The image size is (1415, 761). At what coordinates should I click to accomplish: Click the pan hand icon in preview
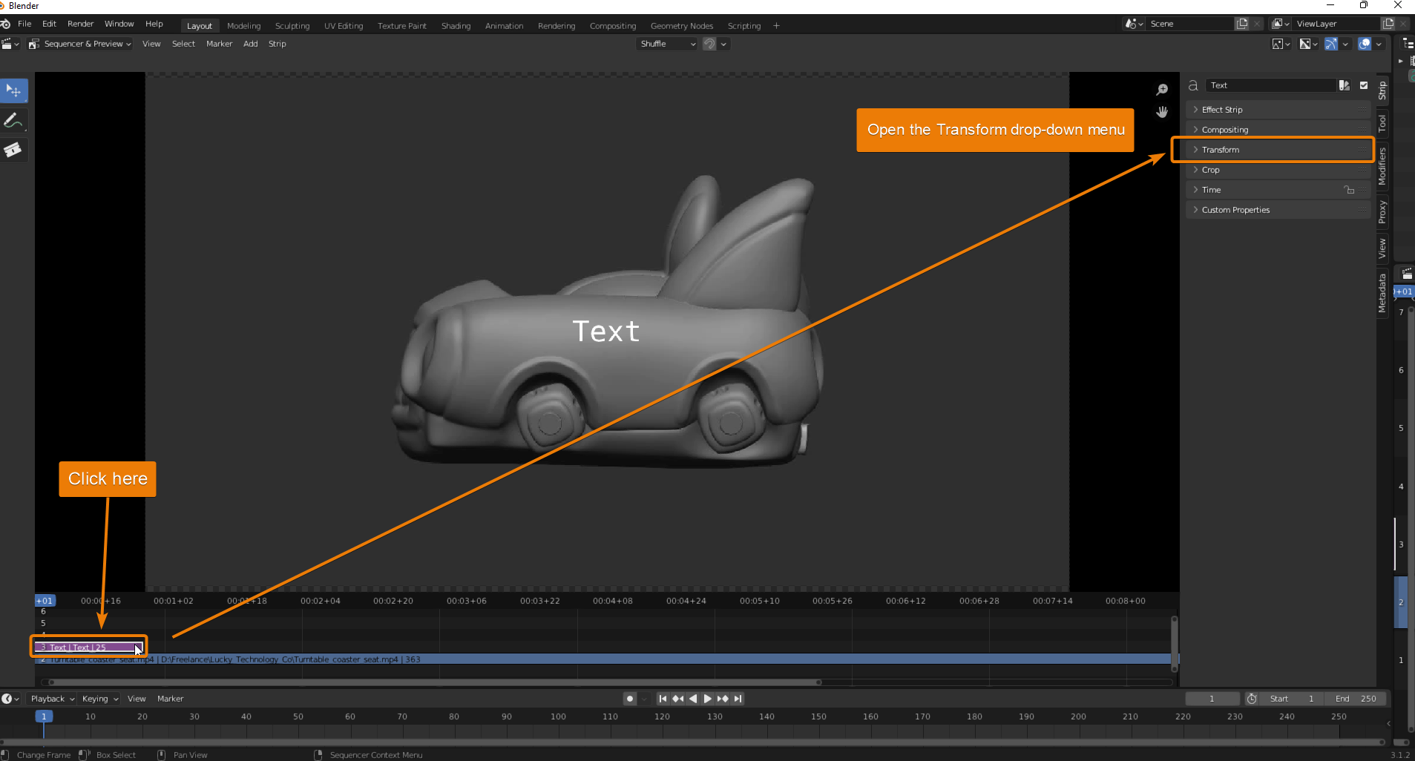1162,112
